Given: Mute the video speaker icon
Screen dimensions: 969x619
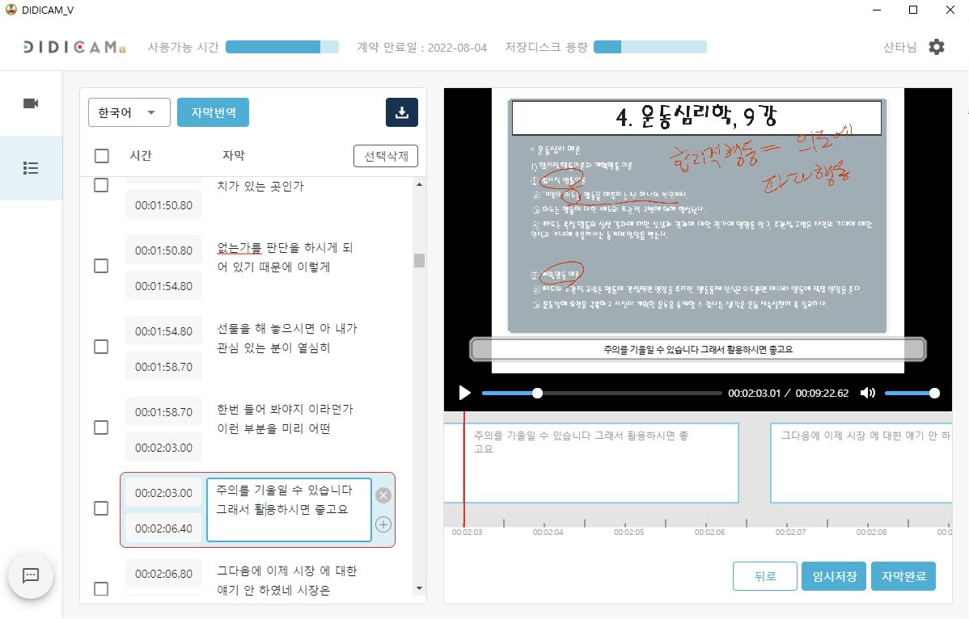Looking at the screenshot, I should pyautogui.click(x=868, y=393).
